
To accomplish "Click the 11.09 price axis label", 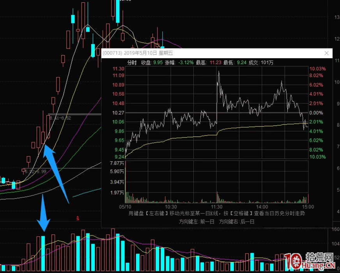I will (x=118, y=76).
